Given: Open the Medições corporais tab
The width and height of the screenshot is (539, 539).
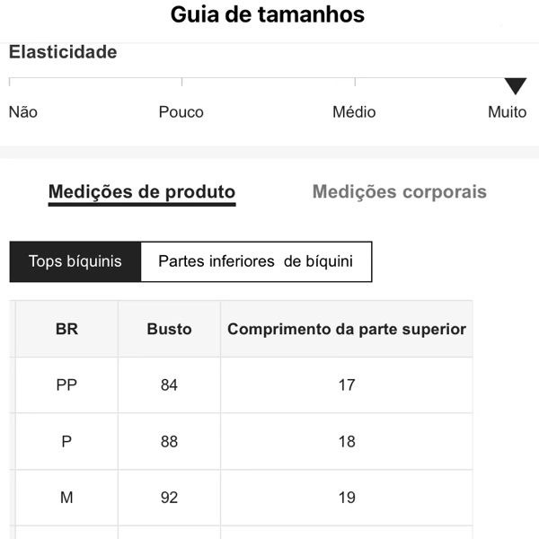Looking at the screenshot, I should tap(399, 191).
